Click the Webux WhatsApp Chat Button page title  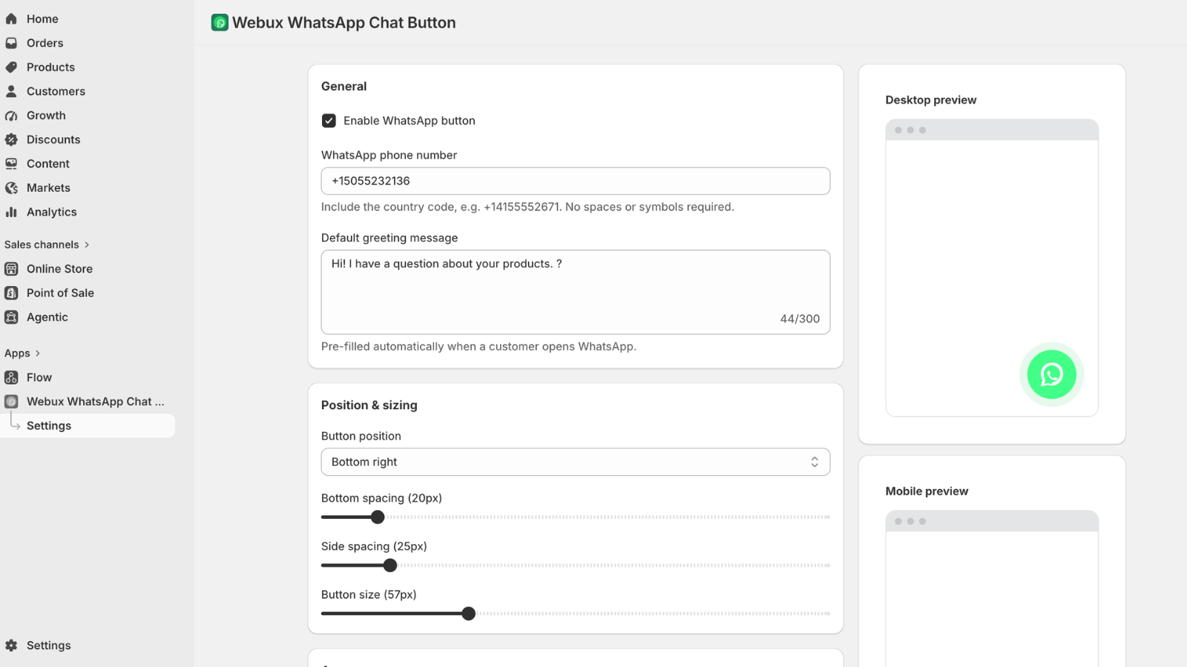(x=344, y=23)
